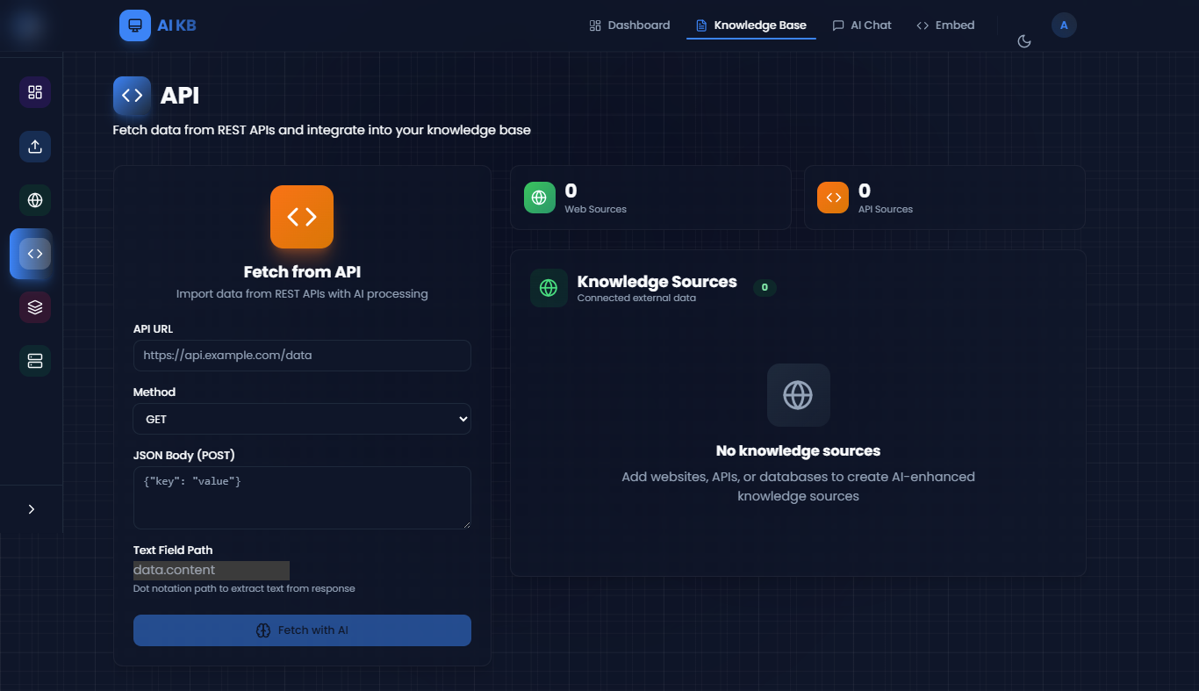
Task: Click 'Dot notation path to extract text' hint
Action: point(244,588)
